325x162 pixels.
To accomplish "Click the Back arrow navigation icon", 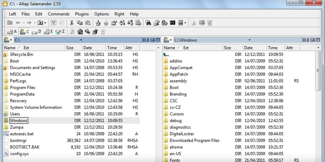I will coord(18,23).
